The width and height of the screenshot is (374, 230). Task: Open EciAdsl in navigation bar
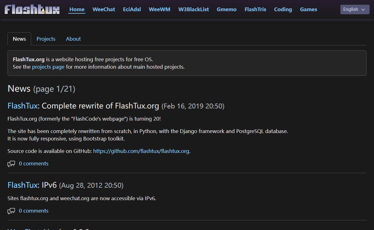[132, 9]
